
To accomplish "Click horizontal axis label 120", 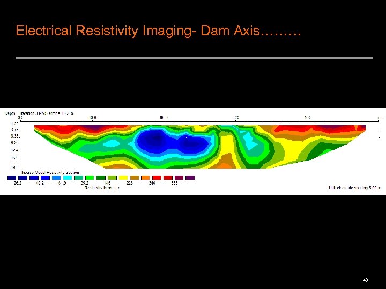I will tap(236, 118).
